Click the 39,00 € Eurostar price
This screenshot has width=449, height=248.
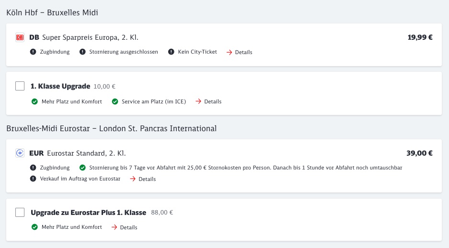[x=419, y=153]
